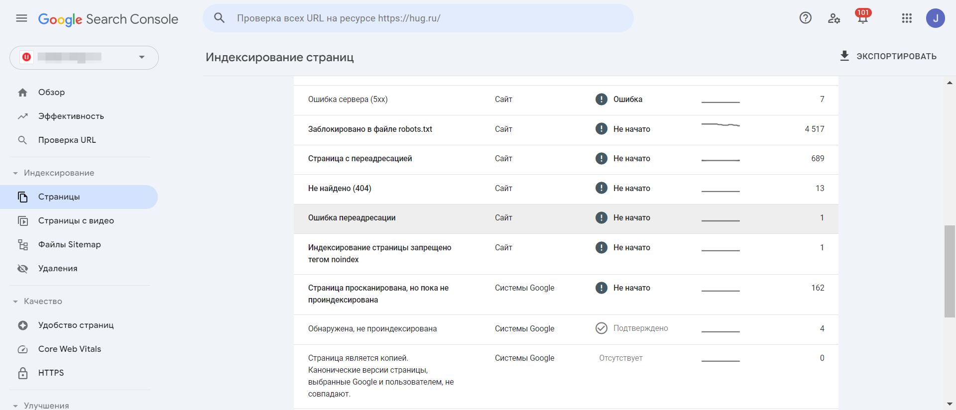
Task: Collapse the Качество section
Action: (15, 302)
